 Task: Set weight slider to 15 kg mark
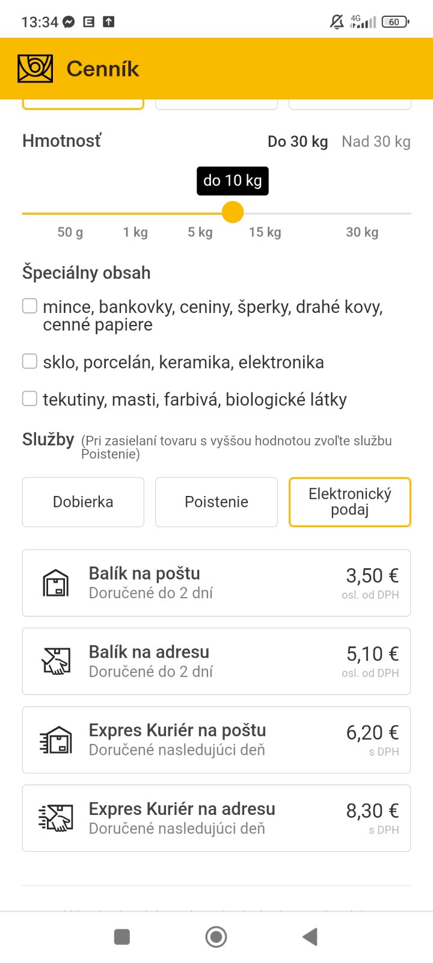(265, 214)
